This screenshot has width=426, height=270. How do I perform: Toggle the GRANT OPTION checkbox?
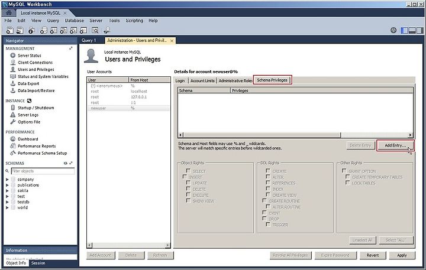click(344, 171)
